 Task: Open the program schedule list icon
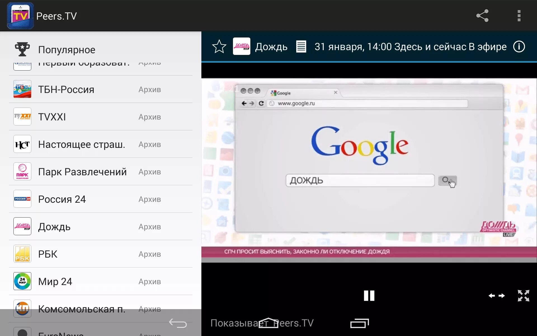(x=301, y=46)
